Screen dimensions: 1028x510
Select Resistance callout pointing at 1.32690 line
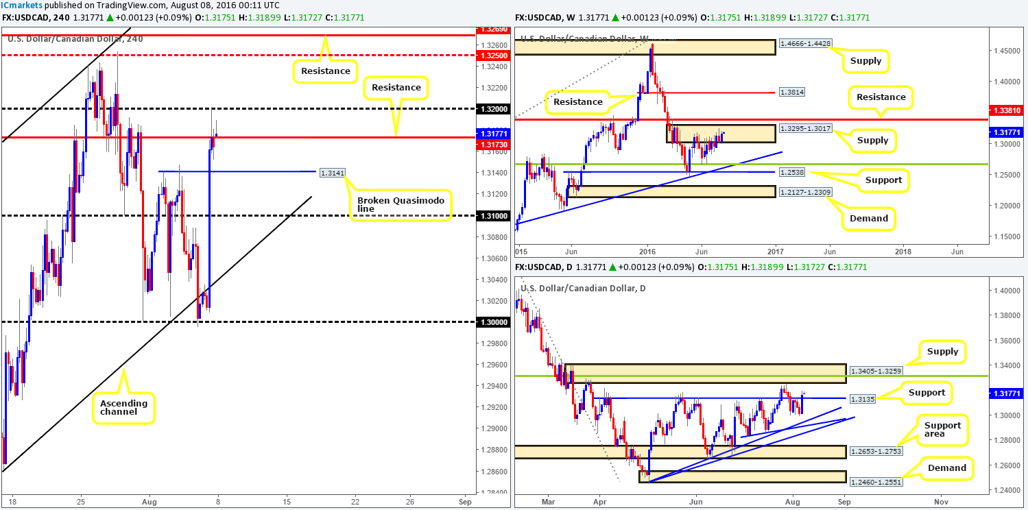tap(325, 70)
